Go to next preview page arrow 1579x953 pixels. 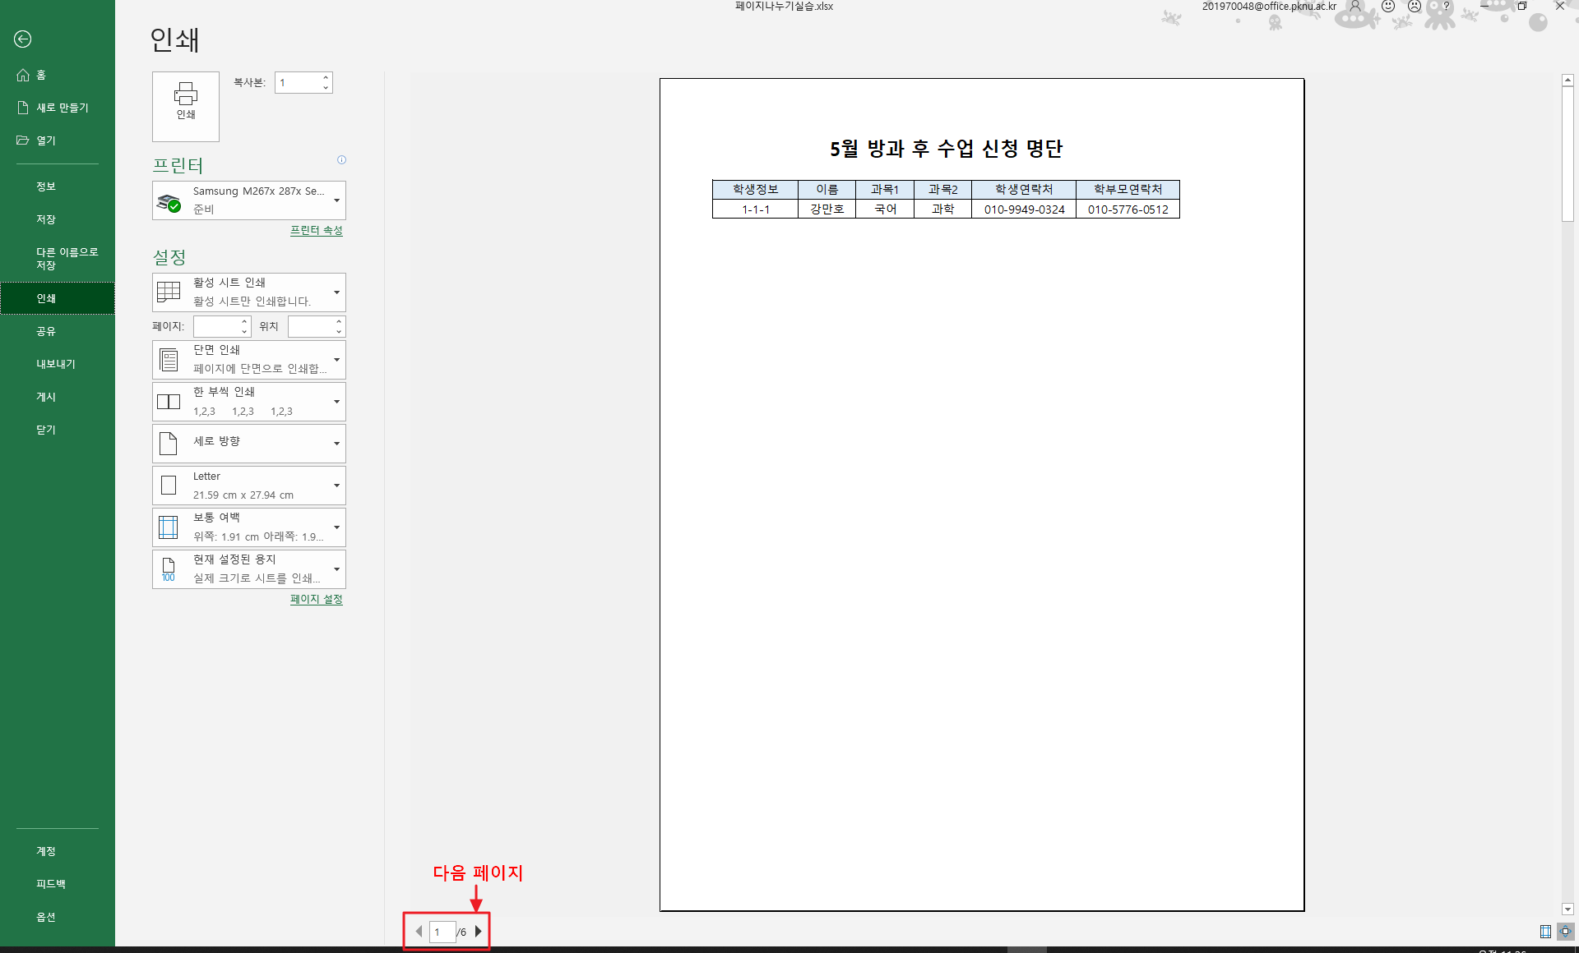point(478,932)
